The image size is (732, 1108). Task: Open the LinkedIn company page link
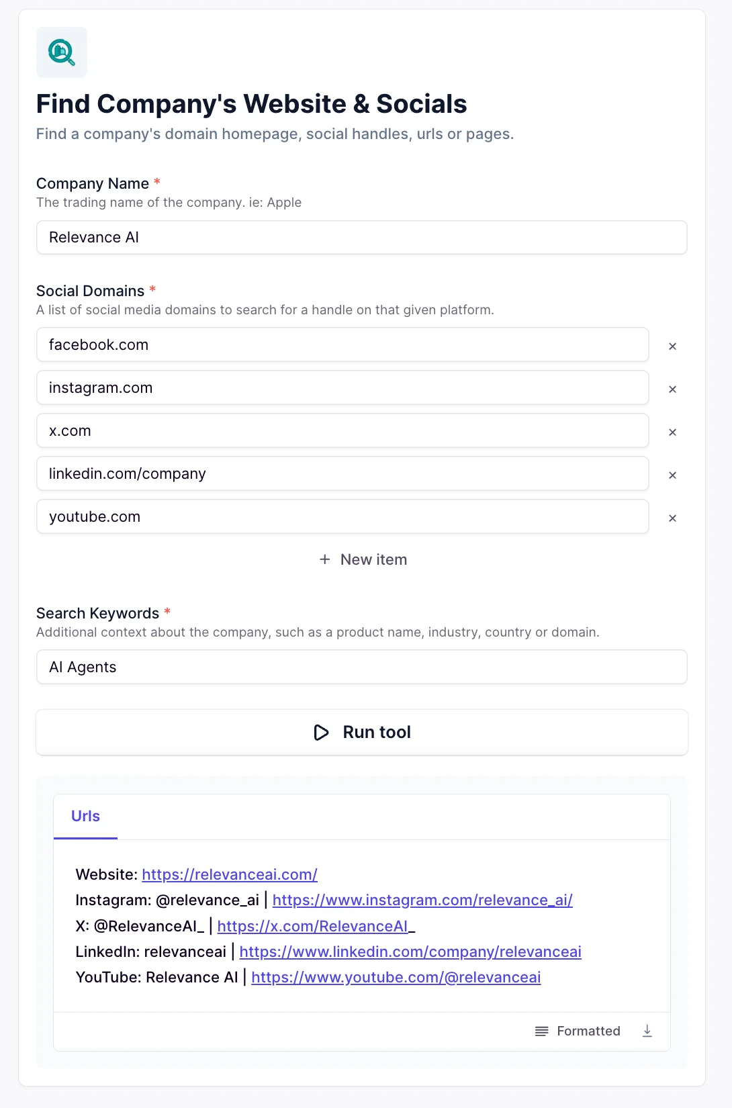click(410, 952)
